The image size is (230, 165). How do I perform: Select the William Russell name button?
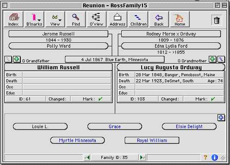[x=58, y=68]
